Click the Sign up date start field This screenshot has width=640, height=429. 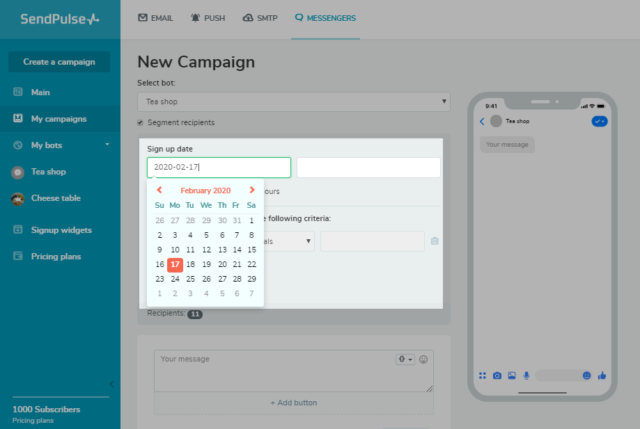point(219,168)
